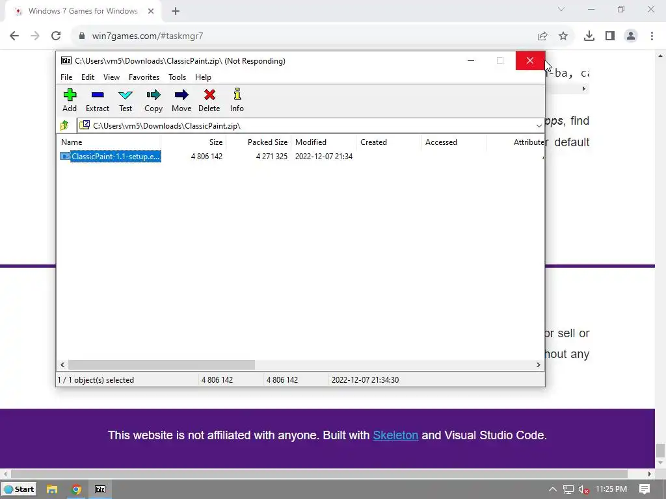View site lock information icon
Image resolution: width=666 pixels, height=499 pixels.
click(82, 36)
